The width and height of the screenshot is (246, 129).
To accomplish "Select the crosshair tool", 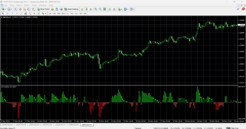I will pyautogui.click(x=7, y=14).
